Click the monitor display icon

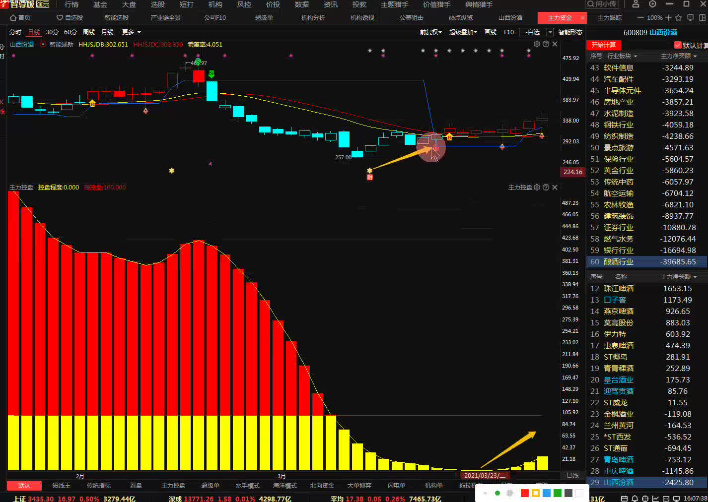[x=690, y=18]
